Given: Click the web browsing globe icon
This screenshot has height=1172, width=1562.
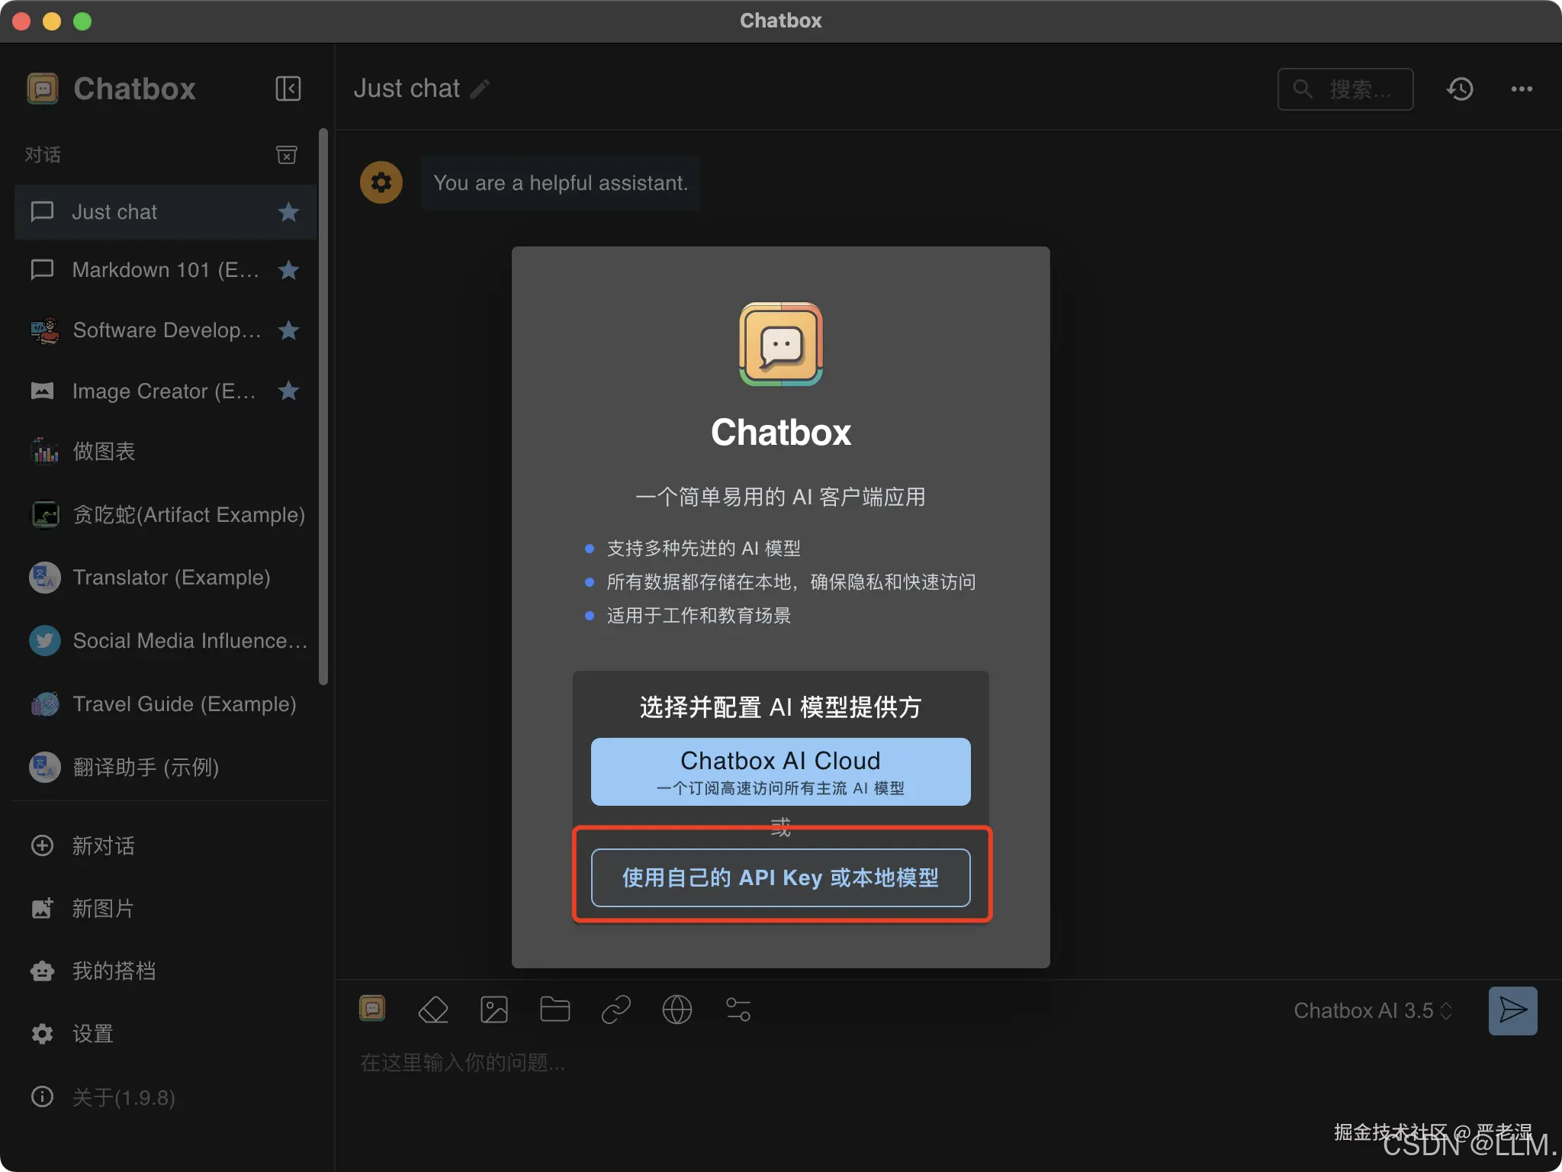Looking at the screenshot, I should (x=677, y=1009).
